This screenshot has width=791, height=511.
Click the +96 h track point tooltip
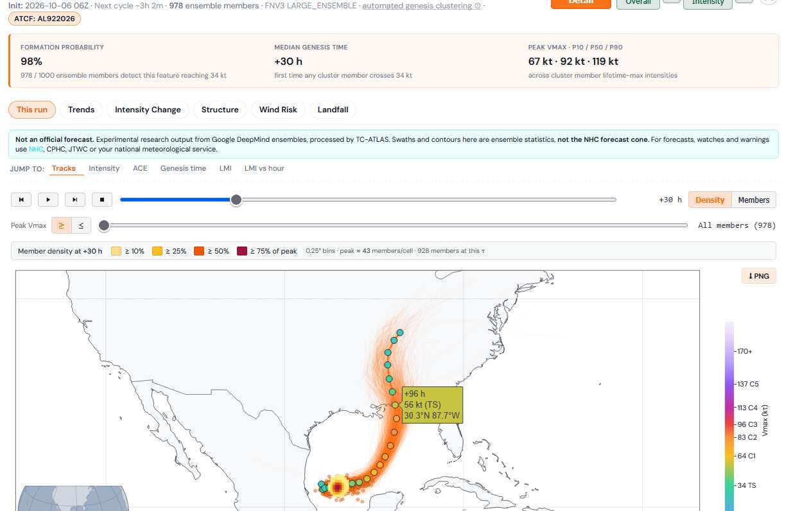click(x=432, y=404)
